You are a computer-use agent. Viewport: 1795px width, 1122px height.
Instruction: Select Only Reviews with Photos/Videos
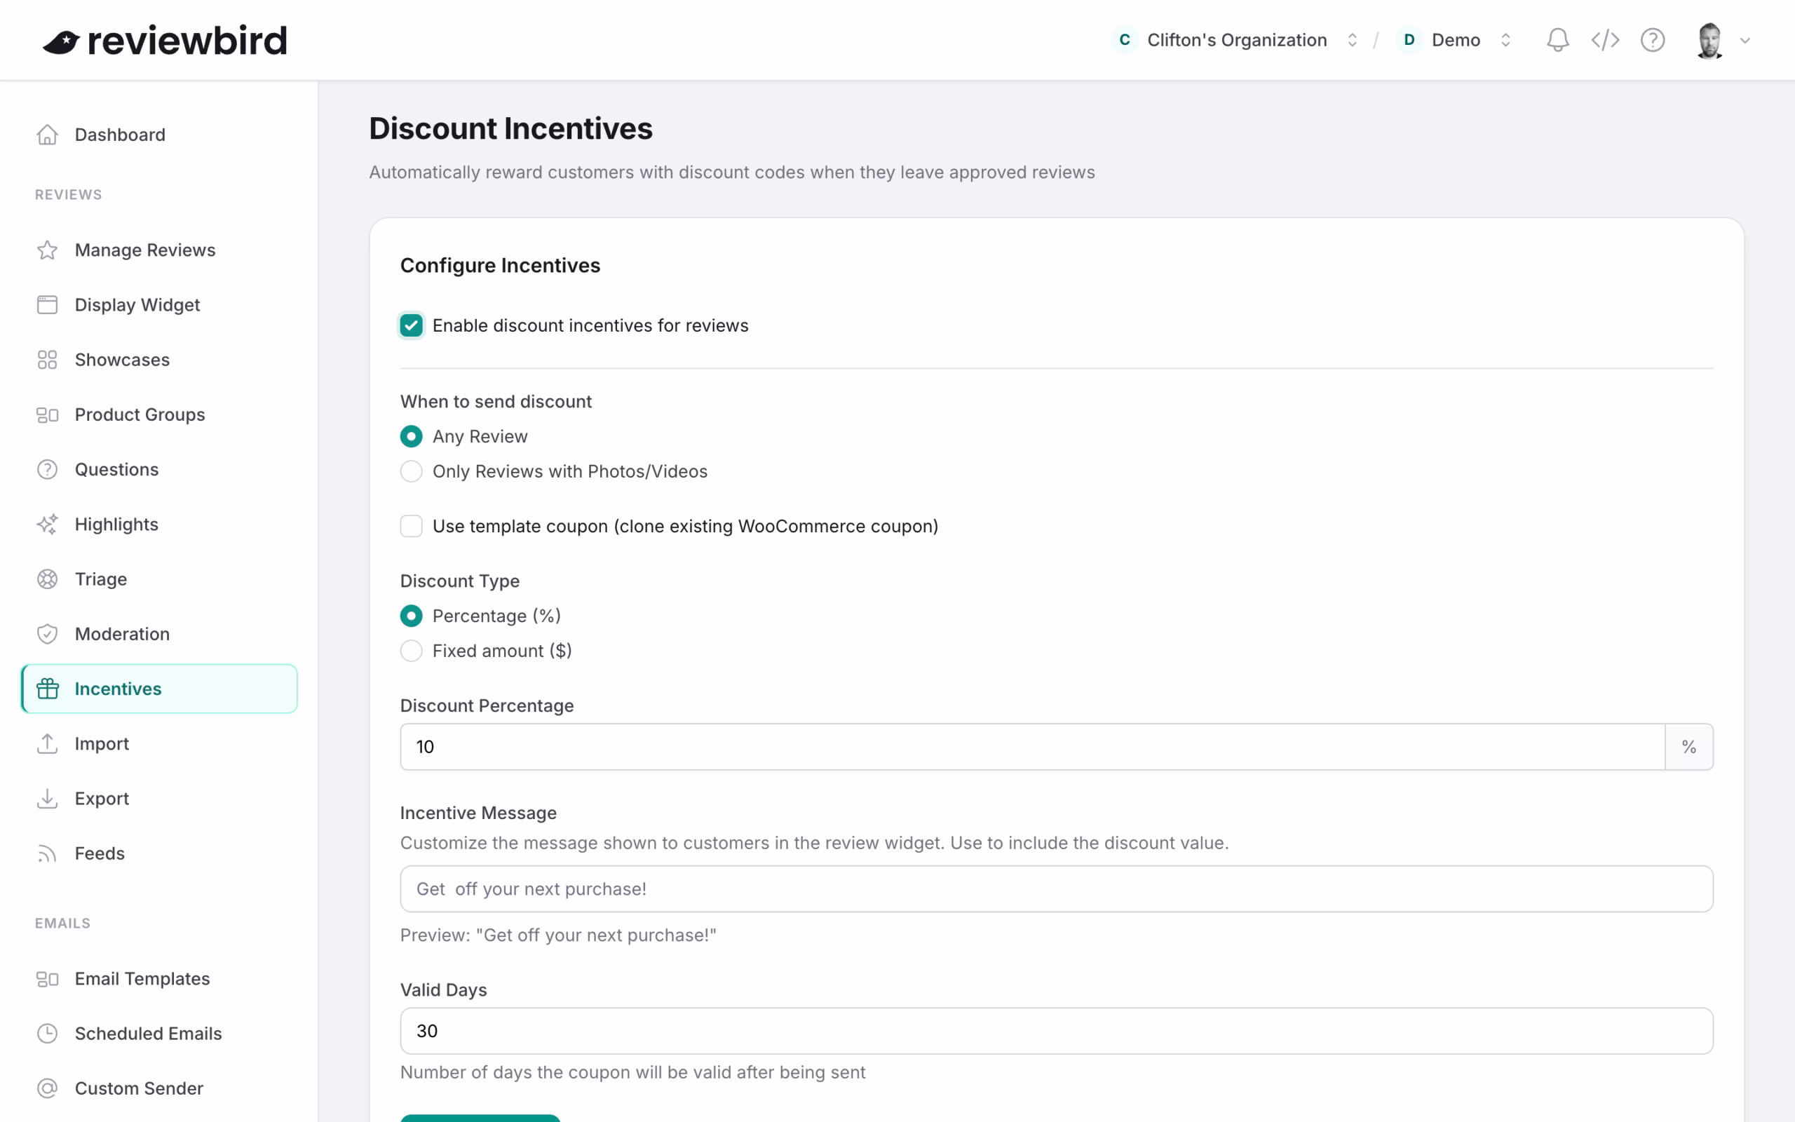411,471
